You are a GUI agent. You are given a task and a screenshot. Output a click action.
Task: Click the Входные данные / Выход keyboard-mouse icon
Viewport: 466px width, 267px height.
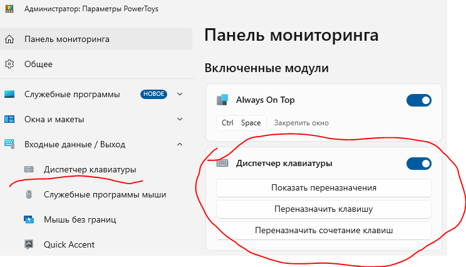9,144
